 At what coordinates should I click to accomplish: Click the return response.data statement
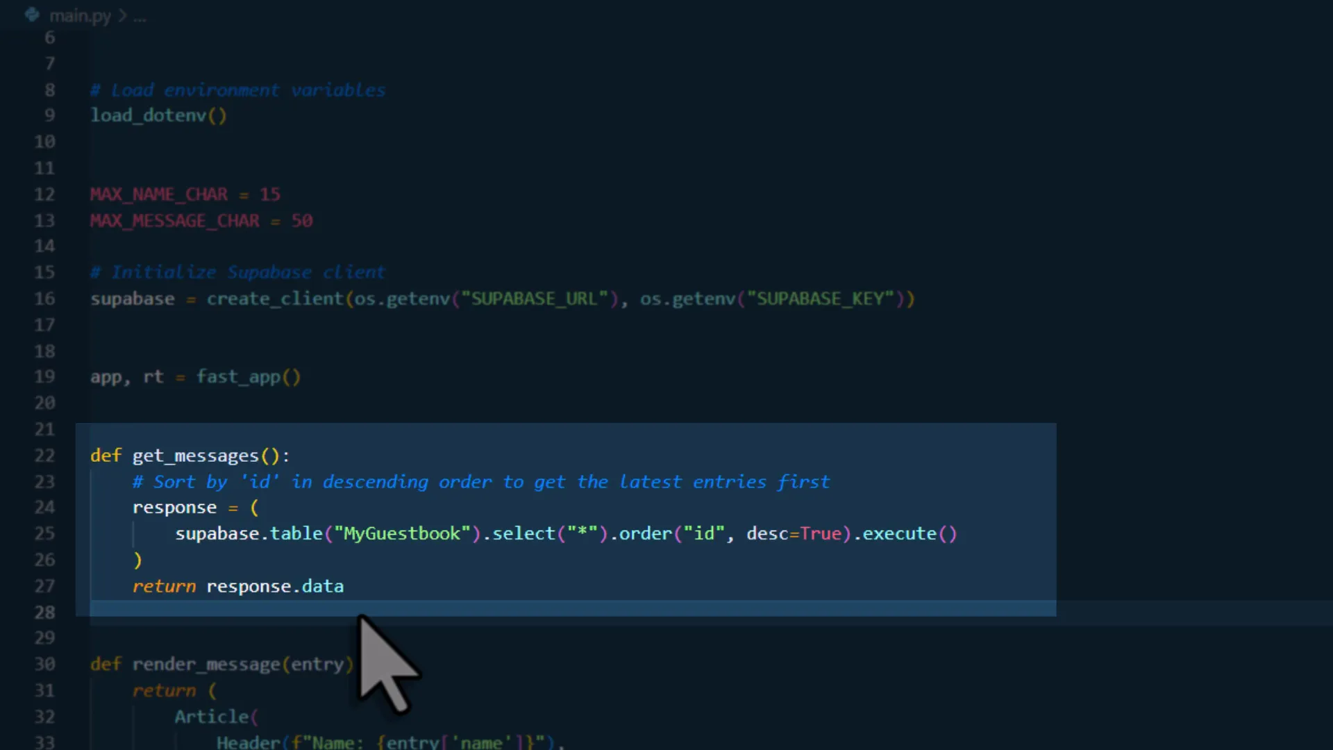click(236, 586)
